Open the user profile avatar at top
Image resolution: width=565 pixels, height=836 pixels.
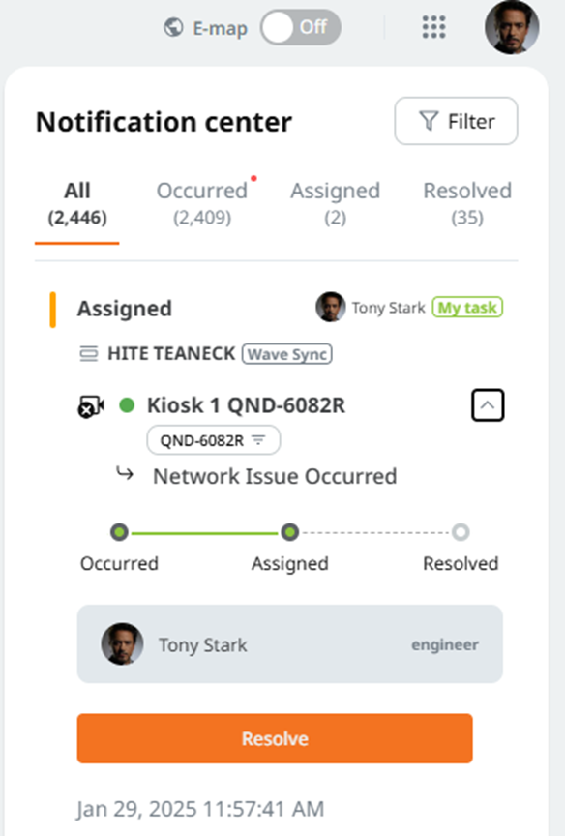(512, 27)
